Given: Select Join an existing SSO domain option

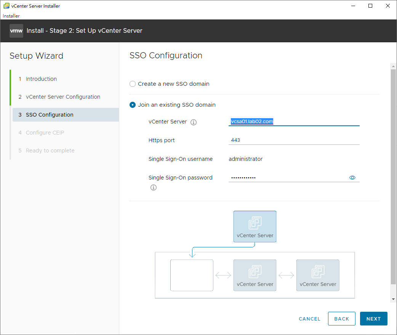Looking at the screenshot, I should tap(133, 105).
